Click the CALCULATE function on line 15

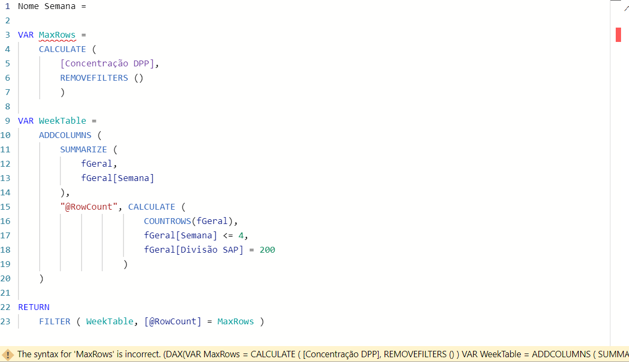pos(152,207)
